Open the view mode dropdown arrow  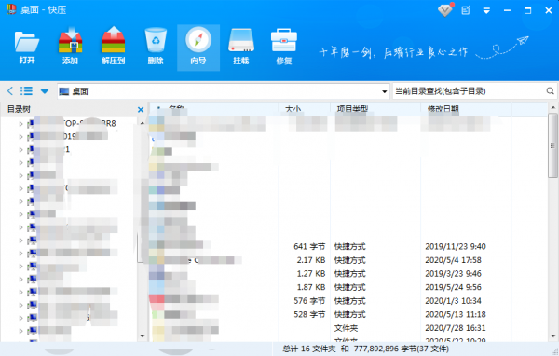coord(45,91)
